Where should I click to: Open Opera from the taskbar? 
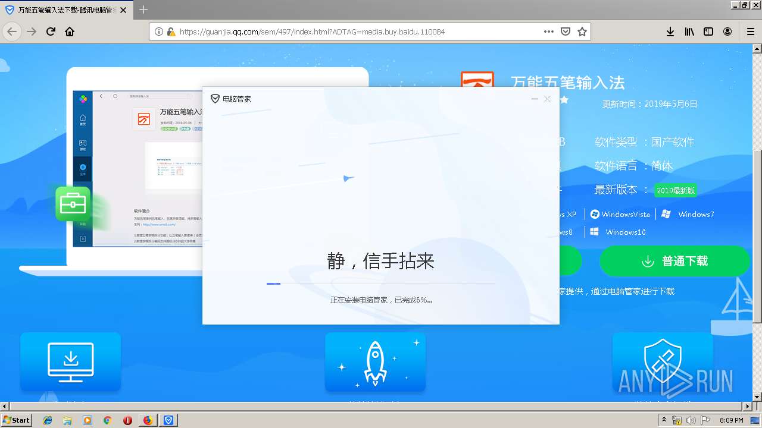click(127, 420)
